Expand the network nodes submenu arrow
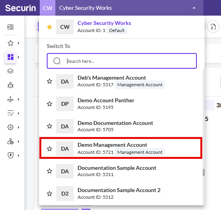The height and width of the screenshot is (210, 221). 19,100
